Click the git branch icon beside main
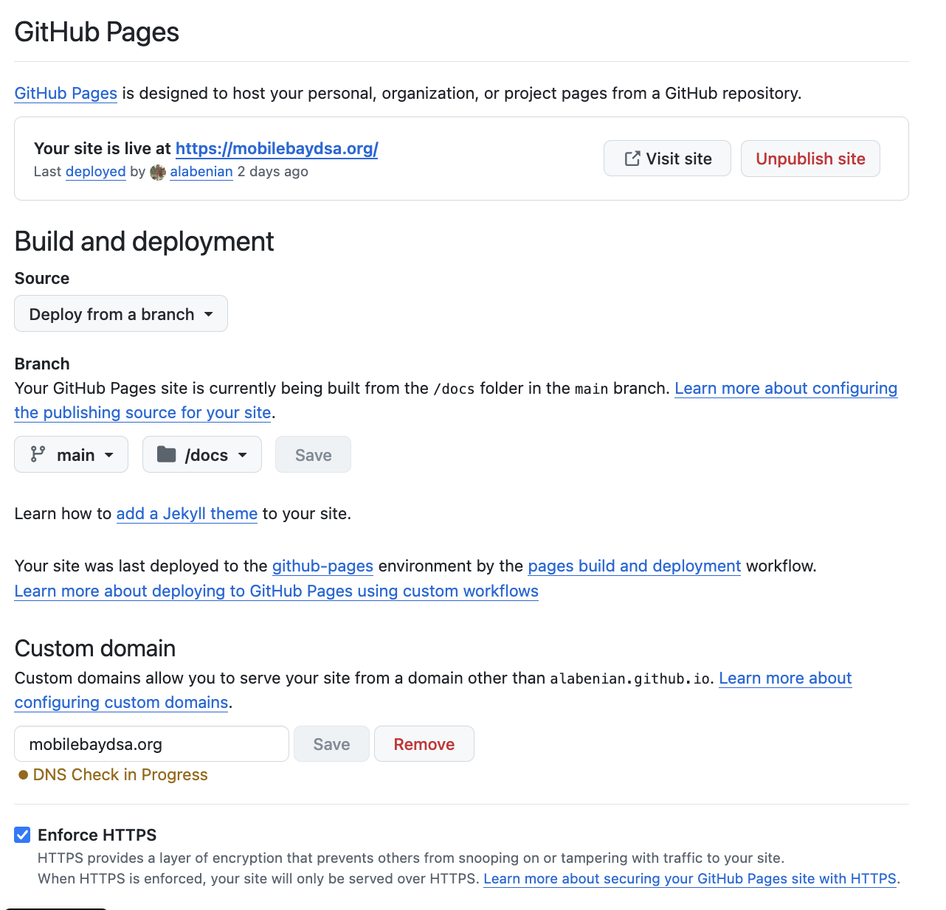Image resolution: width=946 pixels, height=910 pixels. (38, 454)
